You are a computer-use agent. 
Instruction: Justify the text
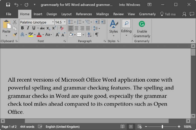[x=88, y=28]
